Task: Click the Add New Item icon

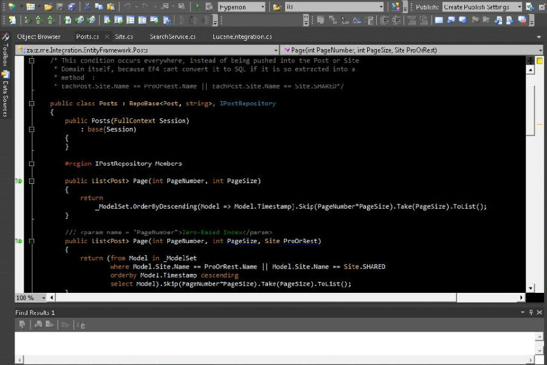Action: pos(30,7)
